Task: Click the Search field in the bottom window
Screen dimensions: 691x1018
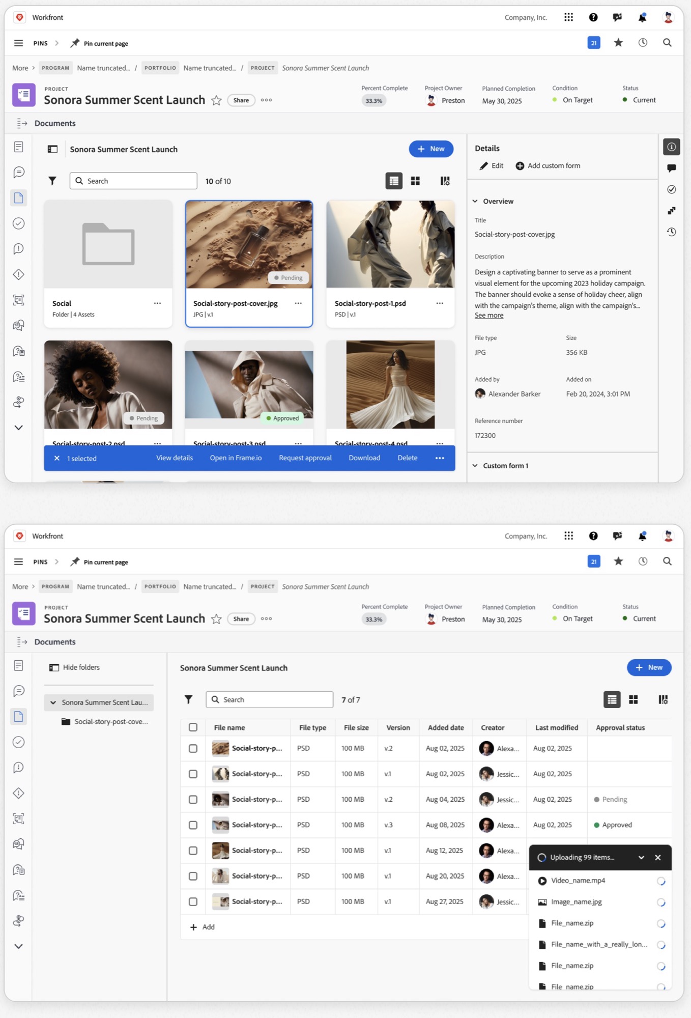Action: click(269, 699)
